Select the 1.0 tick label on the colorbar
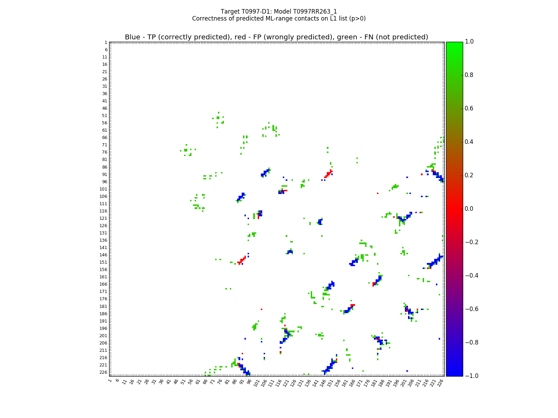The image size is (558, 418). coord(469,42)
